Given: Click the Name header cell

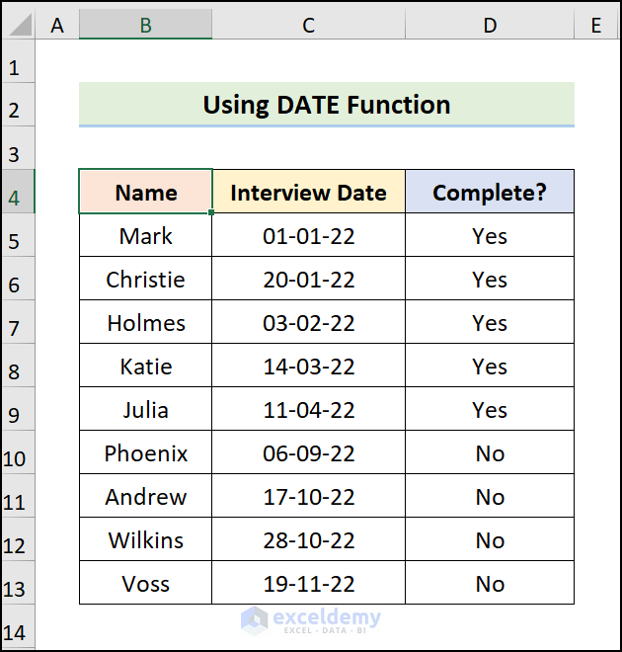Looking at the screenshot, I should pos(145,193).
